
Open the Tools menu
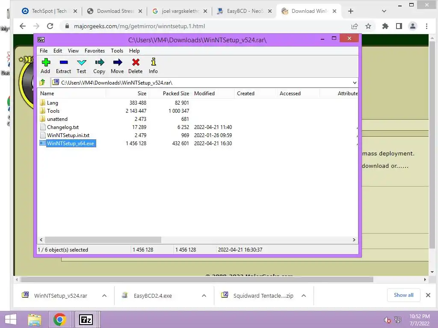(117, 51)
